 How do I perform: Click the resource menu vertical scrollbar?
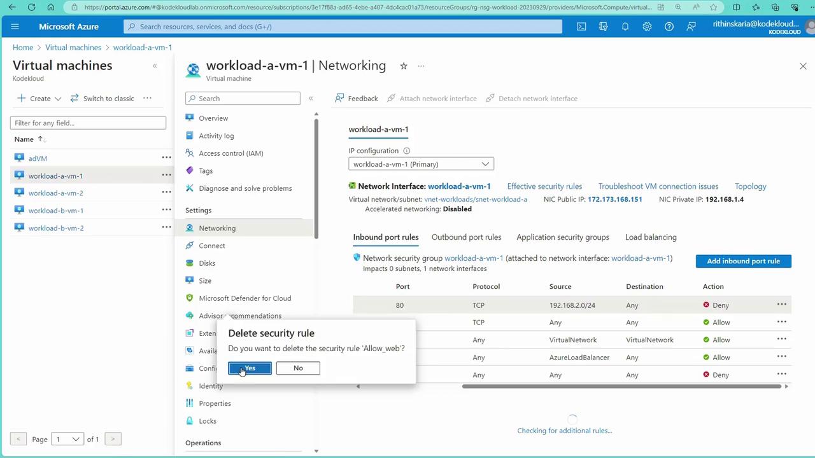(x=316, y=178)
